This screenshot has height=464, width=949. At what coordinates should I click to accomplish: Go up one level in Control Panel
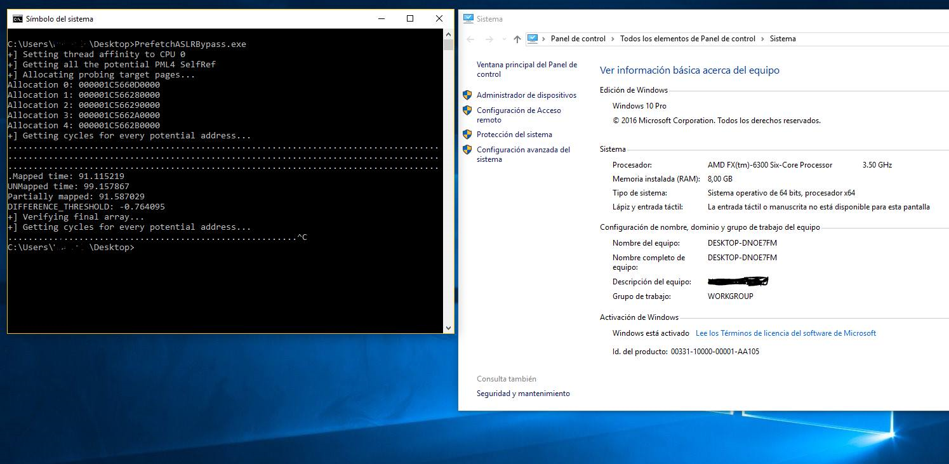click(517, 39)
